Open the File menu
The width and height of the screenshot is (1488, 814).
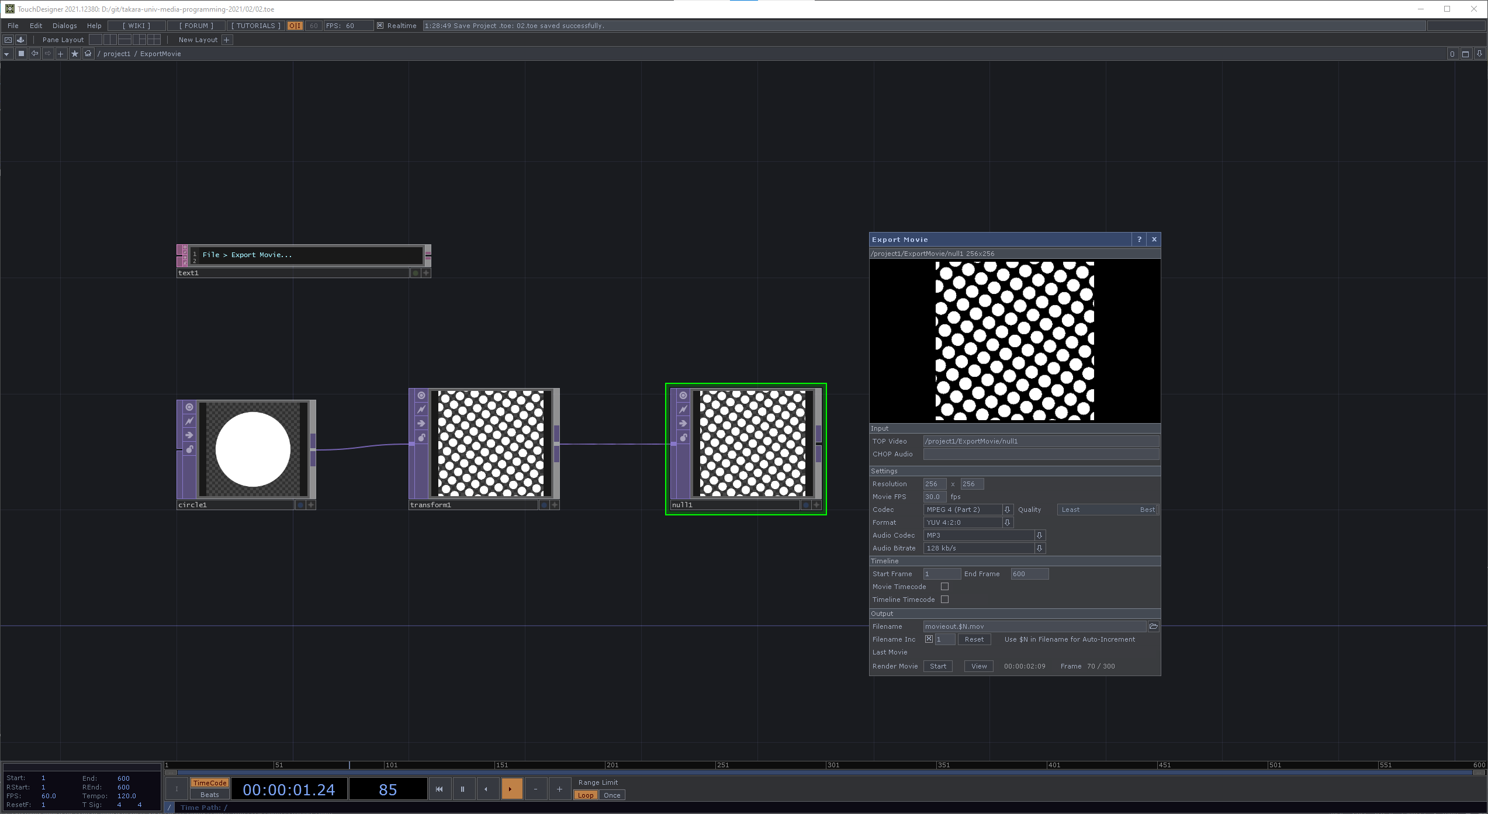tap(13, 26)
